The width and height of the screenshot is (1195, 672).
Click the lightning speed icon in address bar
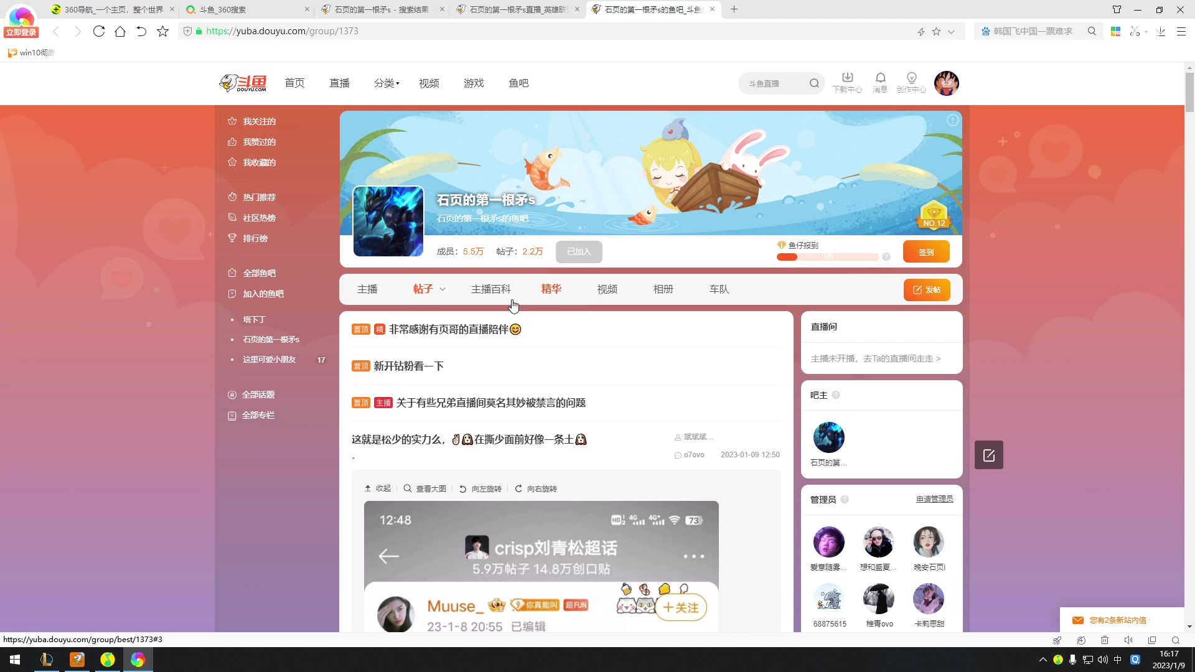[x=921, y=32]
